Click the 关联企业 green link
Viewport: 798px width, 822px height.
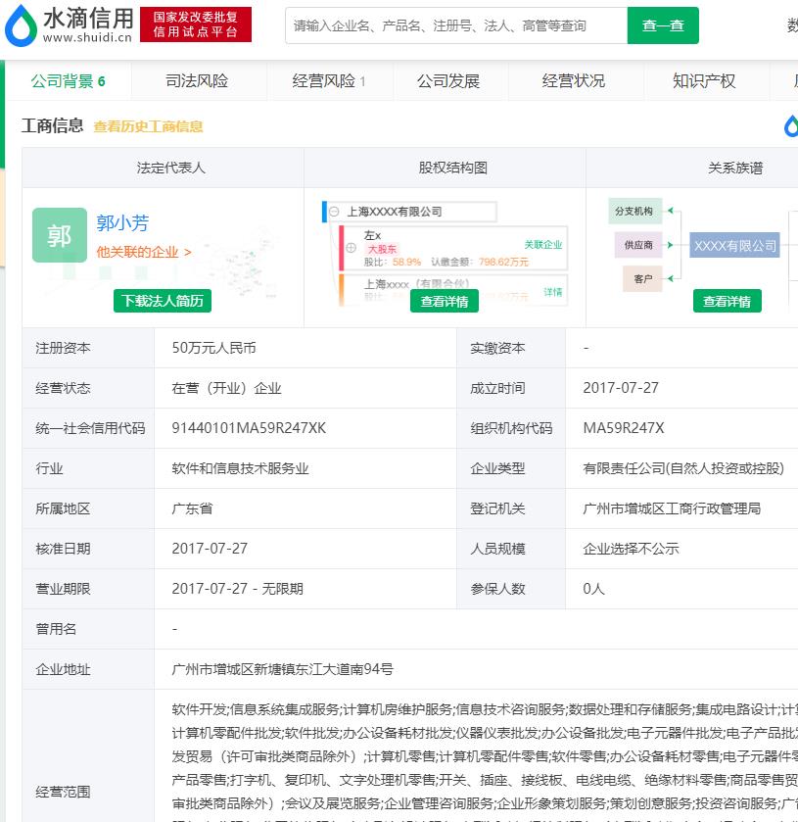pyautogui.click(x=542, y=245)
